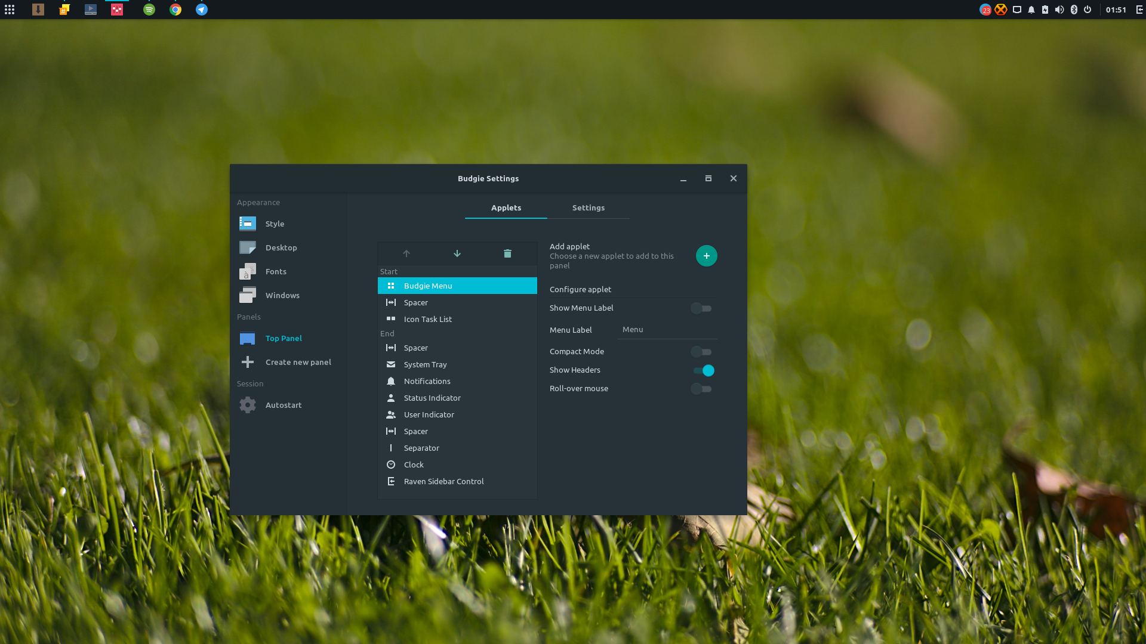The height and width of the screenshot is (644, 1146).
Task: Select the Raven Sidebar Control applet
Action: (x=457, y=481)
